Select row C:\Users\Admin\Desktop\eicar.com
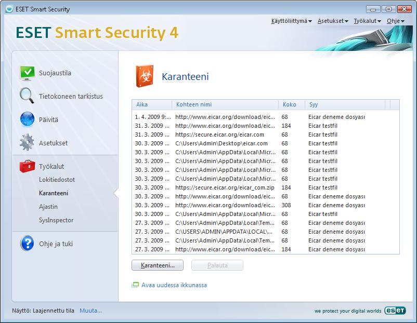This screenshot has height=323, width=417. 265,143
